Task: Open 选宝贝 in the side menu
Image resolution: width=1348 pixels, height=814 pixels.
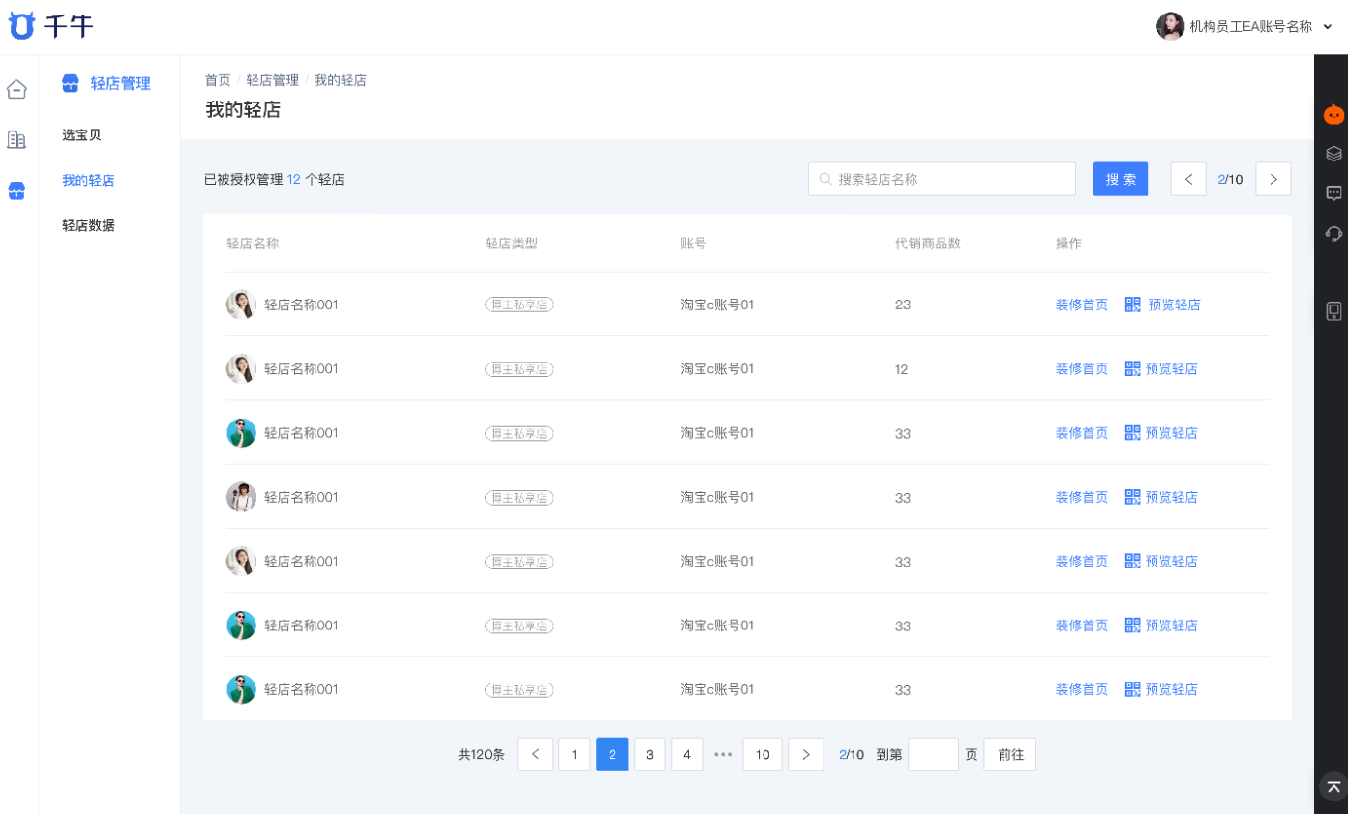Action: 81,135
